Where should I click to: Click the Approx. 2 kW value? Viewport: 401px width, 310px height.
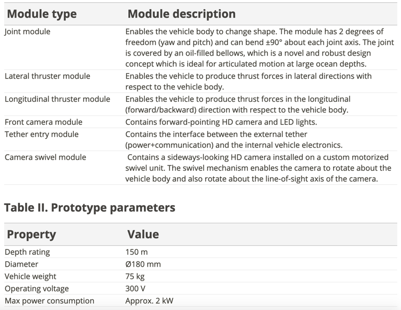(x=149, y=301)
